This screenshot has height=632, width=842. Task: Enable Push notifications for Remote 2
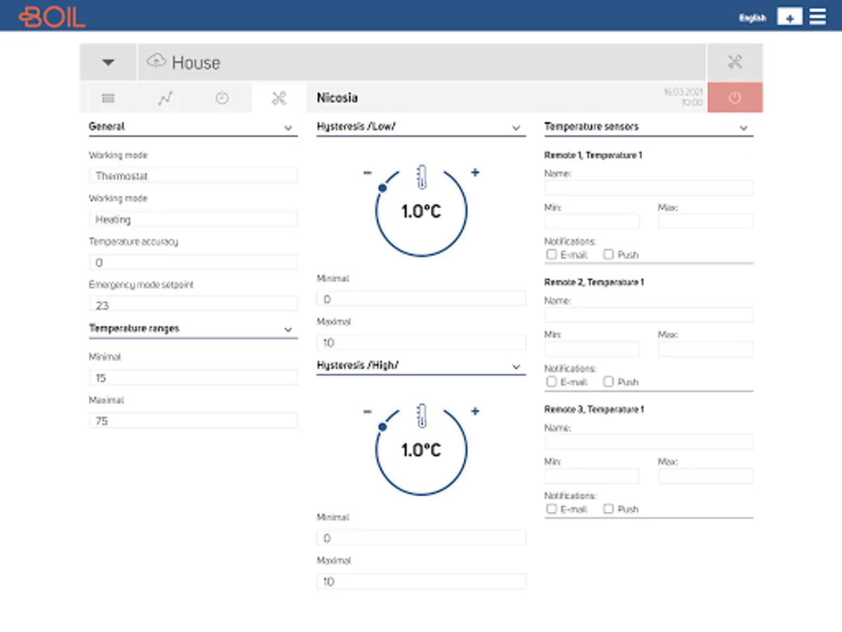coord(608,382)
